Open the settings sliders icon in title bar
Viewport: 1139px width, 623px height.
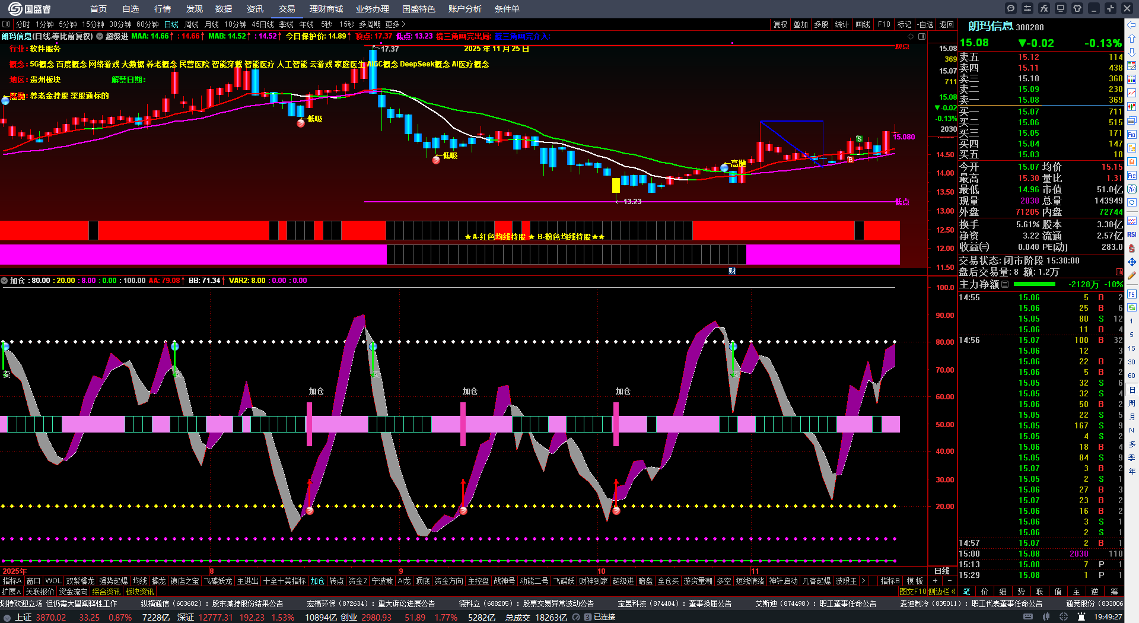1027,8
